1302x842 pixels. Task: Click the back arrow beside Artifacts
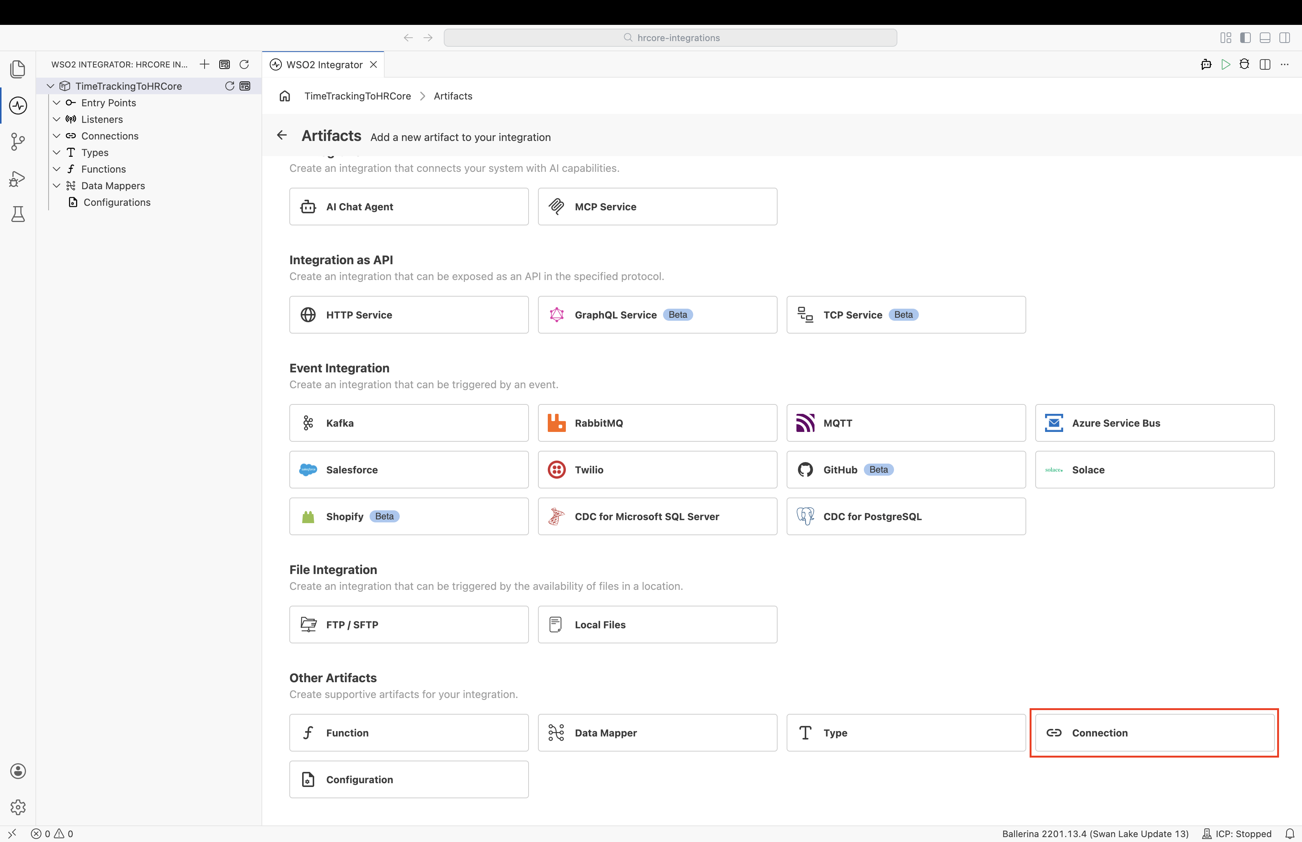pyautogui.click(x=282, y=135)
